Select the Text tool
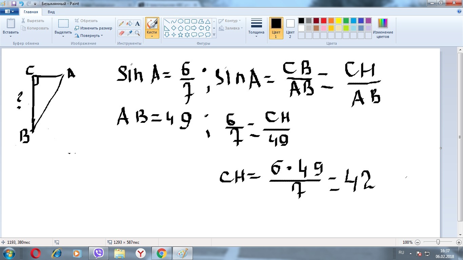 pyautogui.click(x=137, y=24)
